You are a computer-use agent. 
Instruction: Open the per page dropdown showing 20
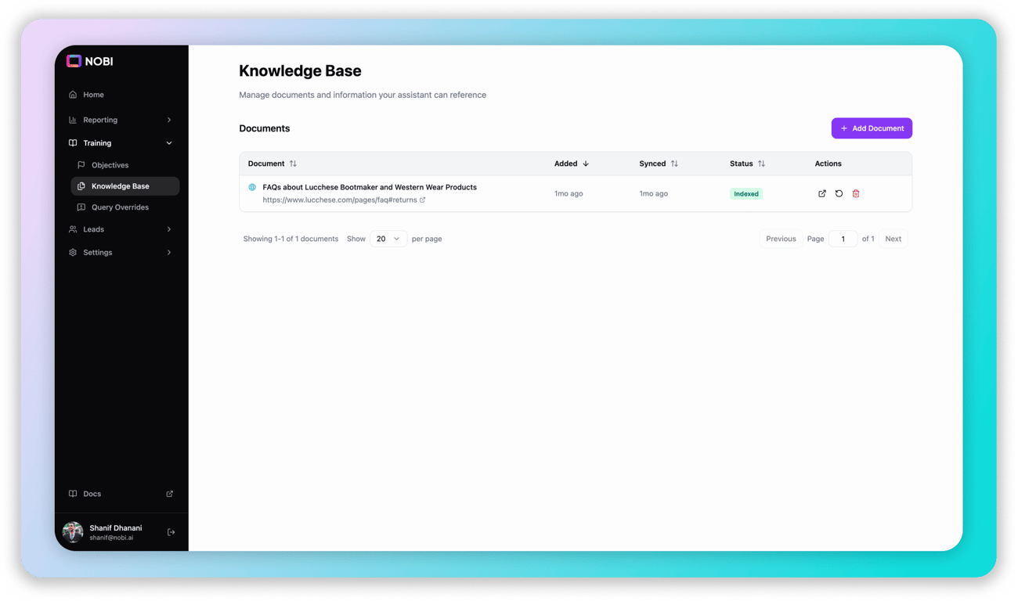point(388,239)
